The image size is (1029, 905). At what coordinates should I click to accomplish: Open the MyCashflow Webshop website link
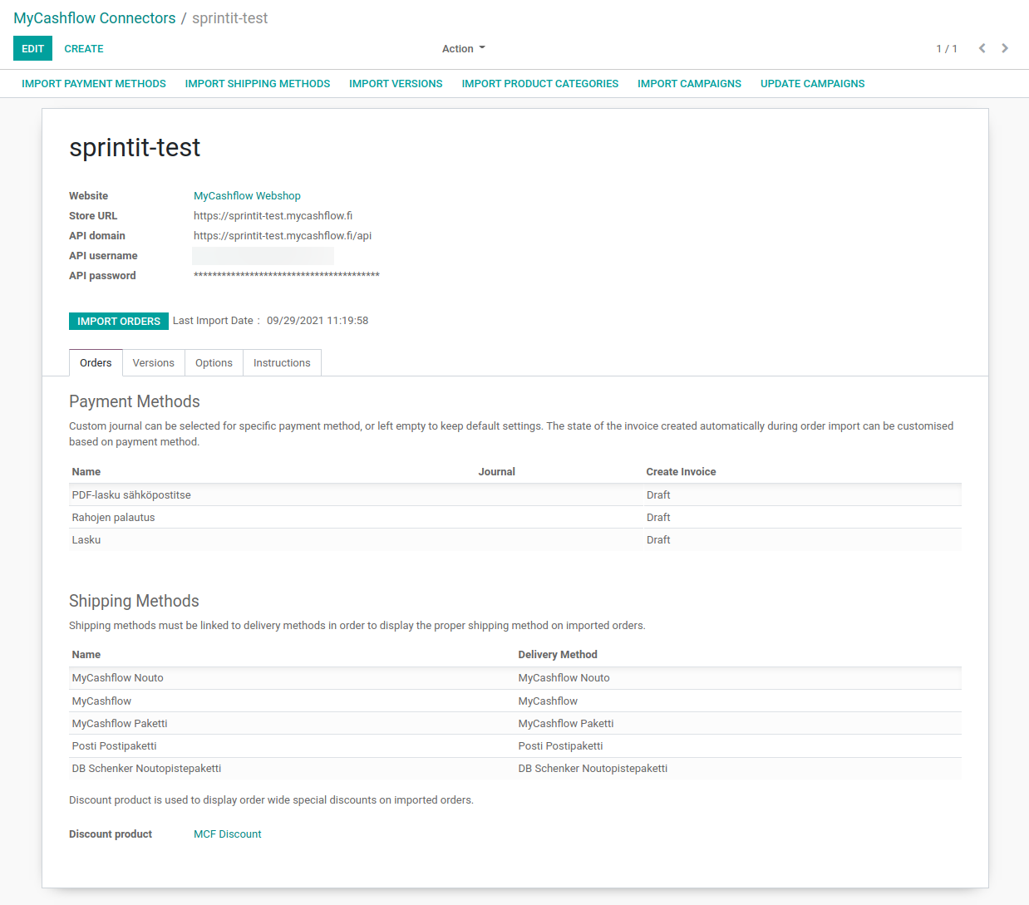[247, 196]
